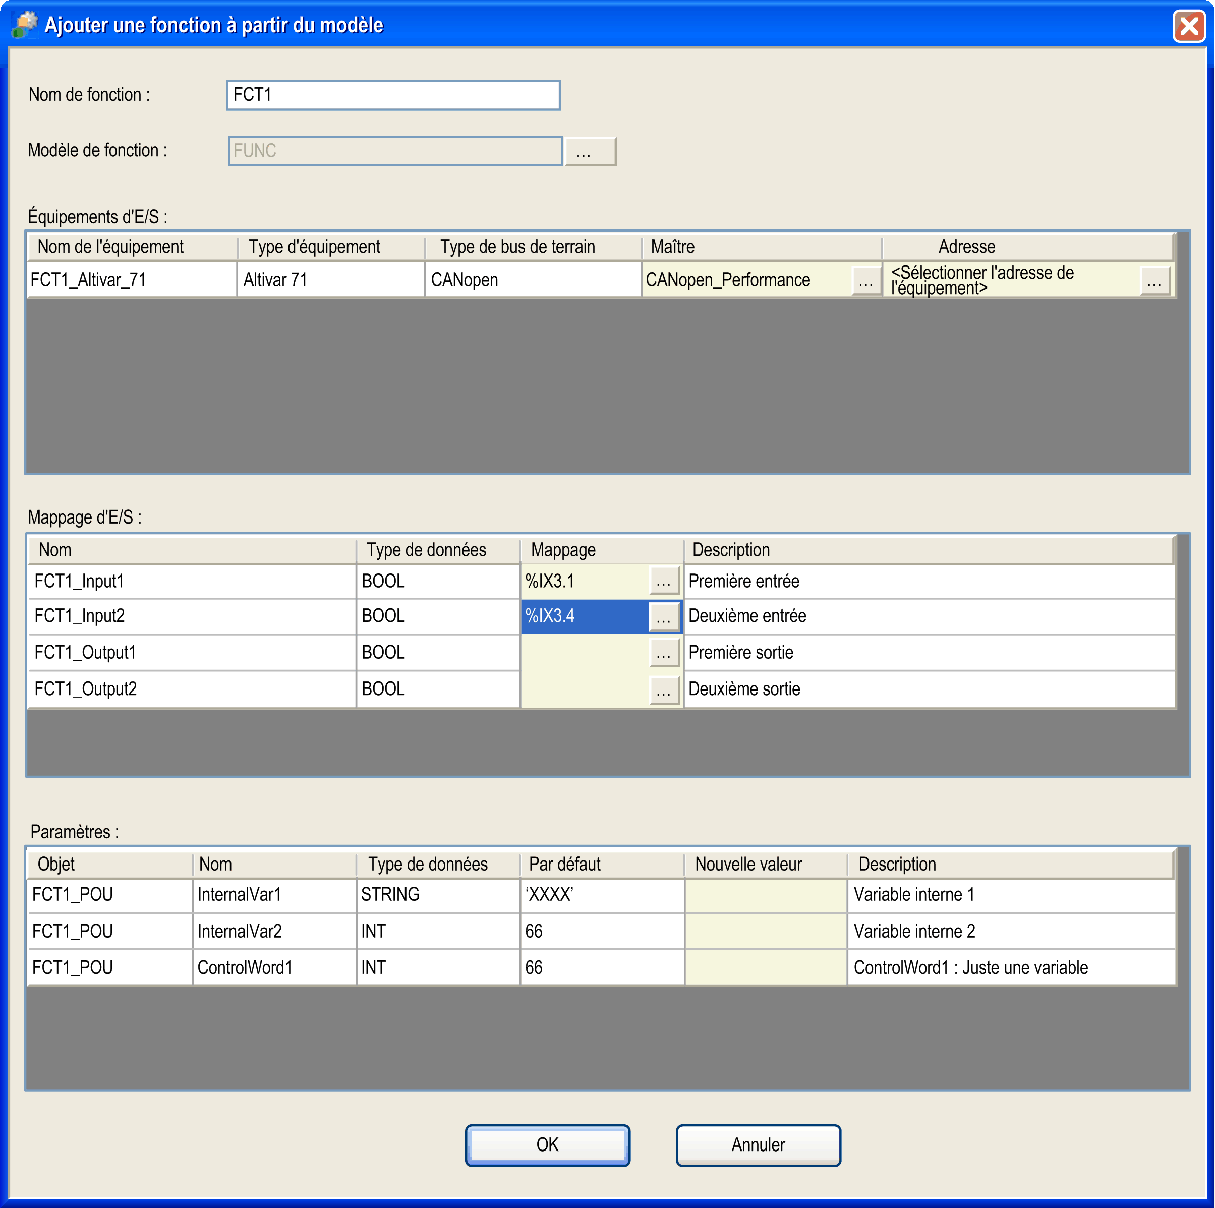This screenshot has height=1208, width=1215.
Task: Click the Mappage d'E/S Nom column header
Action: point(192,550)
